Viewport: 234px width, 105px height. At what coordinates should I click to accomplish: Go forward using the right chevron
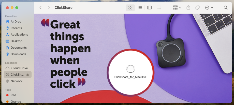(x=49, y=8)
